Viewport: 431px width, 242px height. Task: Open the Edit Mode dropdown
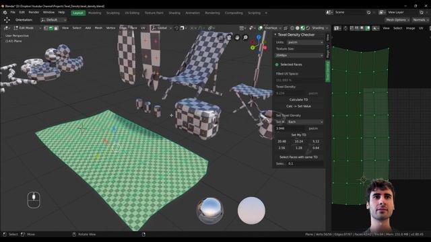click(x=27, y=28)
